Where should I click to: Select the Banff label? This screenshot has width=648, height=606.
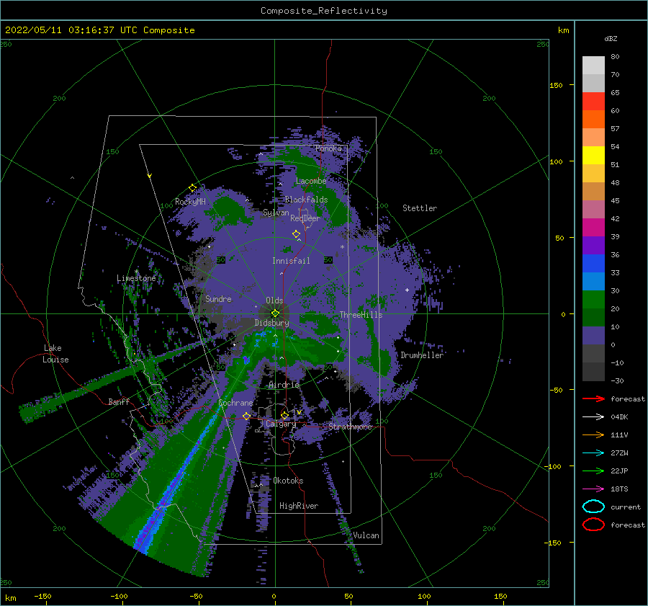(119, 401)
